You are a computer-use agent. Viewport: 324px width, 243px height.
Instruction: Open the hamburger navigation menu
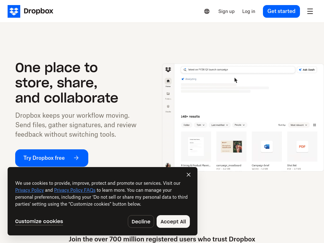310,11
